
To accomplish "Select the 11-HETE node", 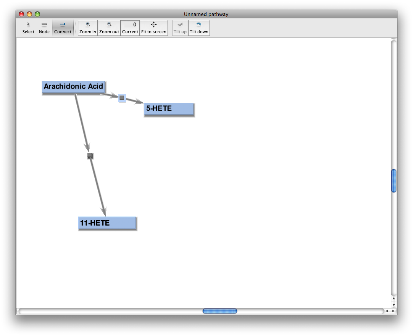I will pos(107,223).
